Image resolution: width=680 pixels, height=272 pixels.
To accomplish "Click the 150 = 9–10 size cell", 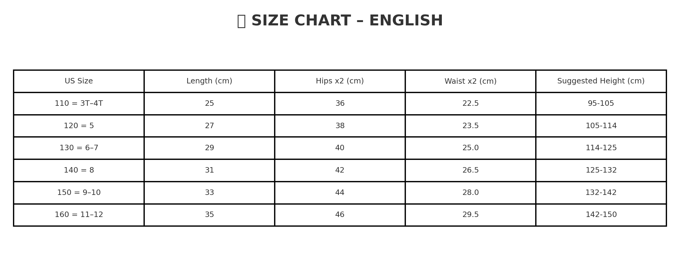I will pyautogui.click(x=79, y=193).
